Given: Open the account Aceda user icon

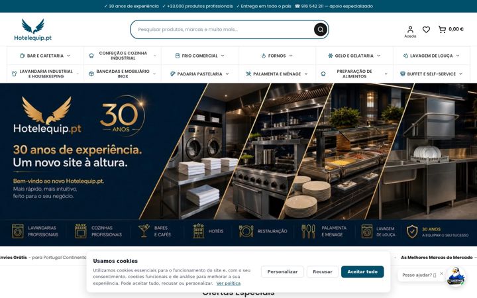Looking at the screenshot, I should (410, 30).
